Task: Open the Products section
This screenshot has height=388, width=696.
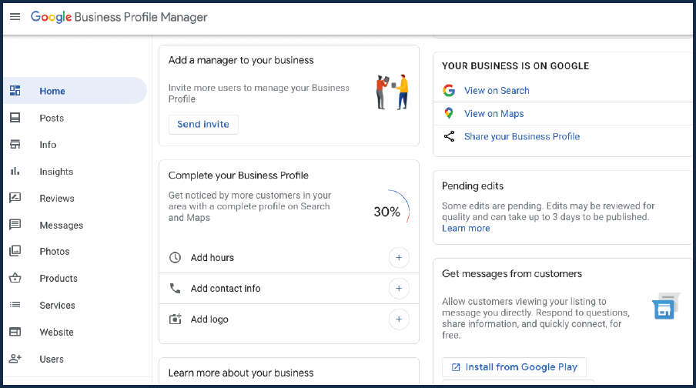Action: [x=59, y=279]
